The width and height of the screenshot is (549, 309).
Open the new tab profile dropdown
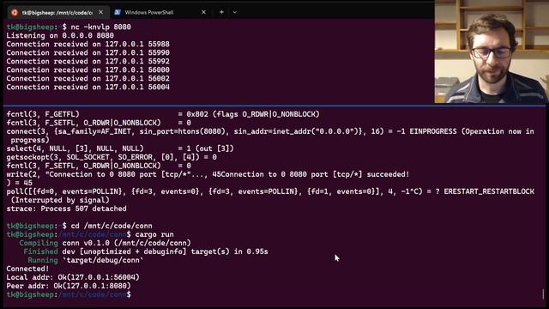point(235,12)
